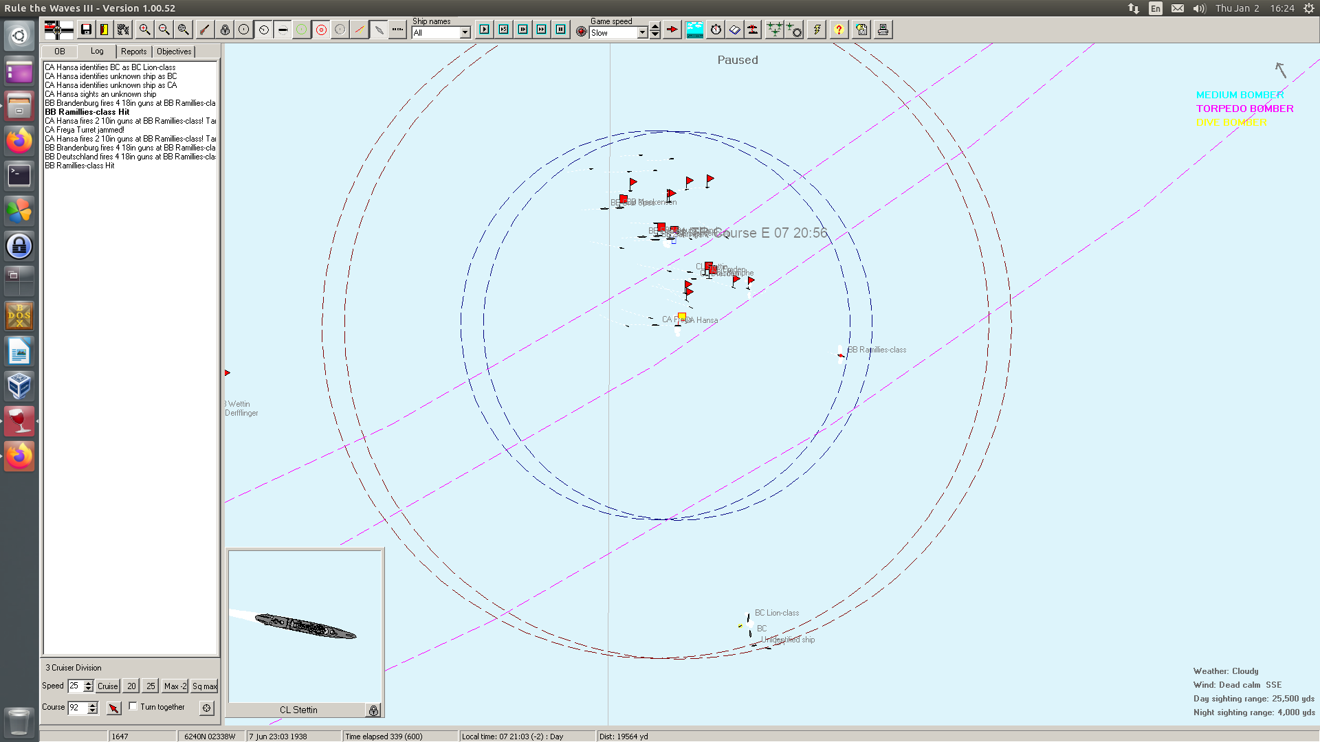Viewport: 1320px width, 742px height.
Task: Click the aircraft formation toolbar icon
Action: point(774,30)
